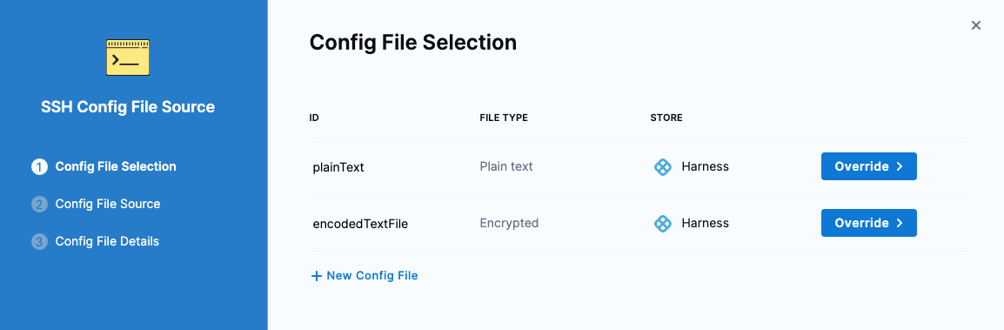The width and height of the screenshot is (1004, 330).
Task: Select the encodedTextFile ID row entry
Action: pyautogui.click(x=360, y=224)
